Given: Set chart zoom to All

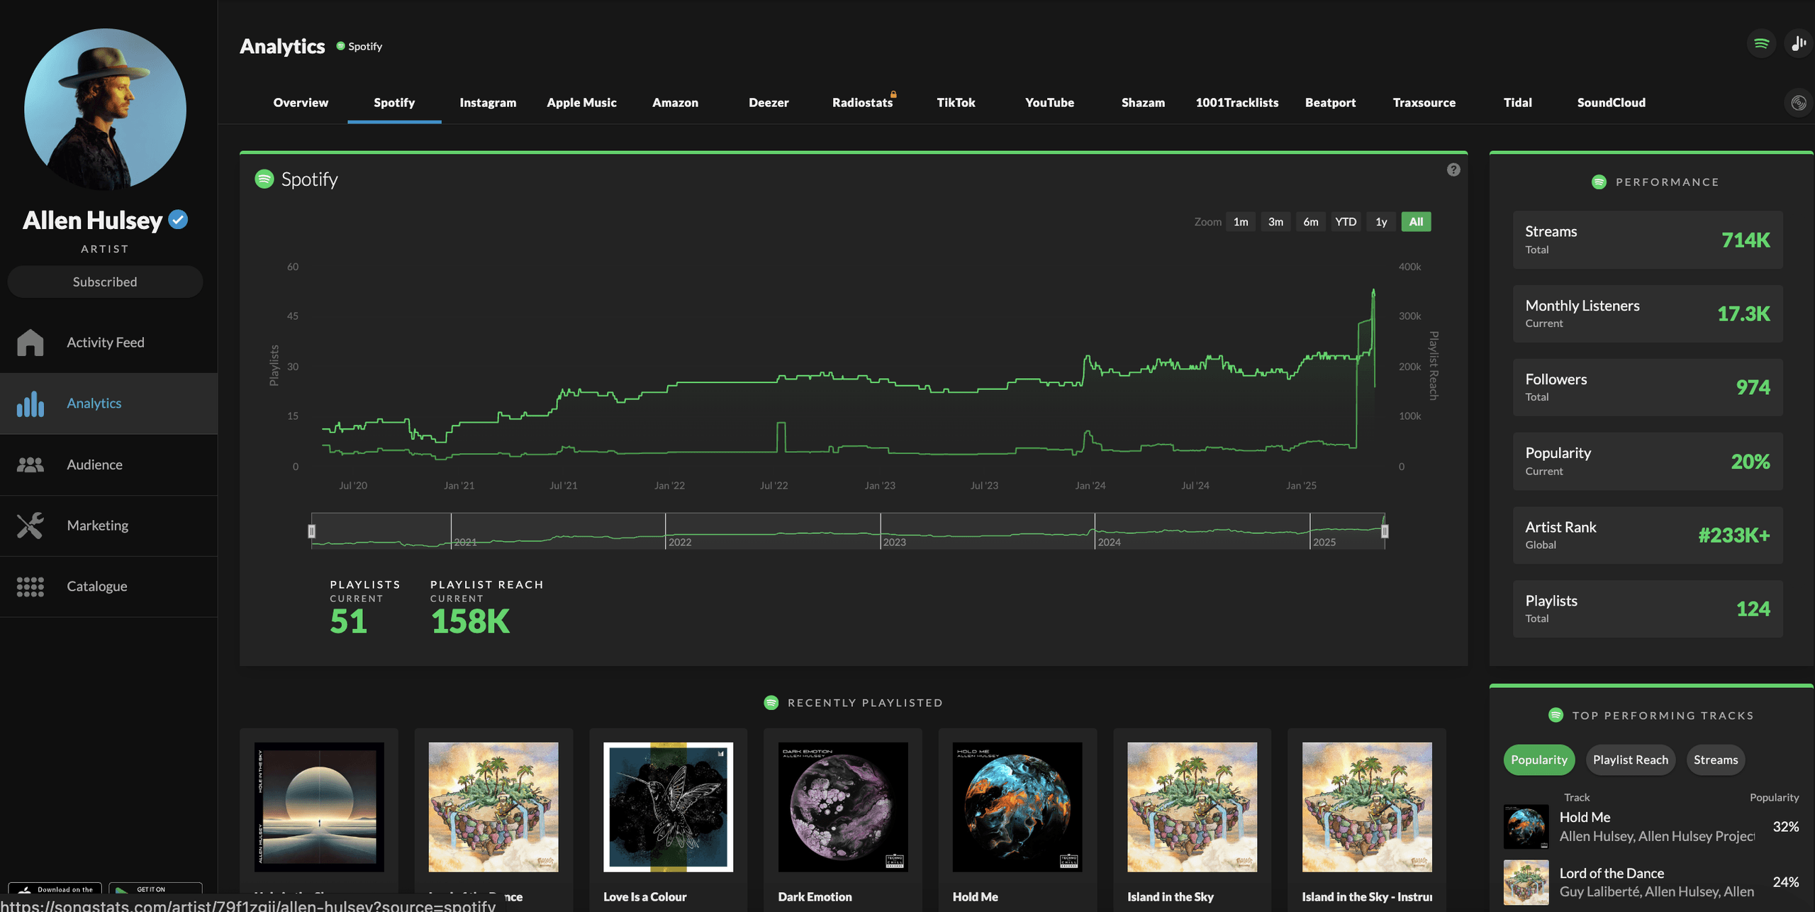Looking at the screenshot, I should (x=1416, y=222).
